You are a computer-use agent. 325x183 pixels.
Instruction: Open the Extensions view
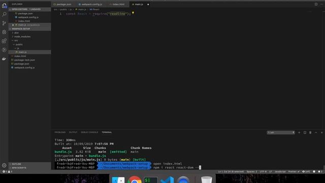tap(4, 41)
